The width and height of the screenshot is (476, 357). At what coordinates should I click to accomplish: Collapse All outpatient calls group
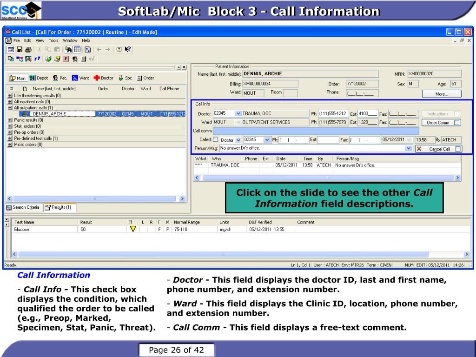[10, 108]
